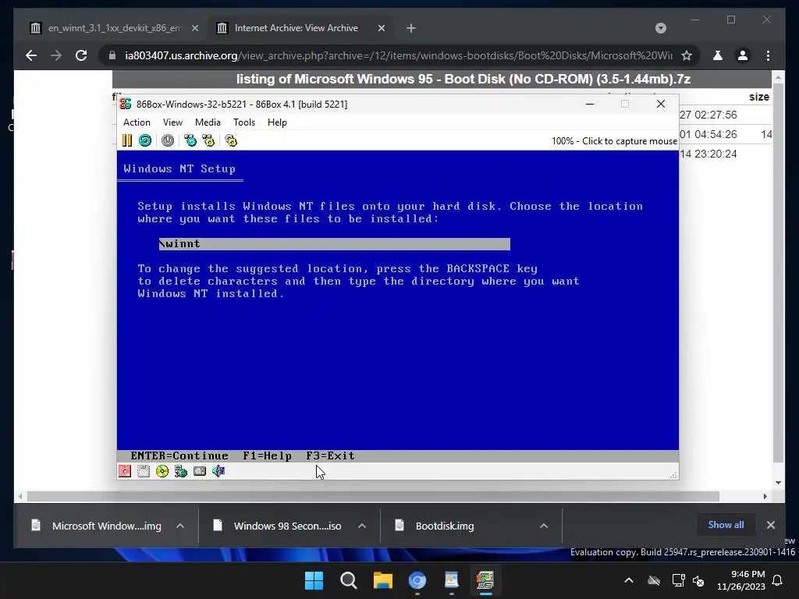Expand Microsoft Window...img download options
The image size is (799, 599).
pyautogui.click(x=180, y=526)
